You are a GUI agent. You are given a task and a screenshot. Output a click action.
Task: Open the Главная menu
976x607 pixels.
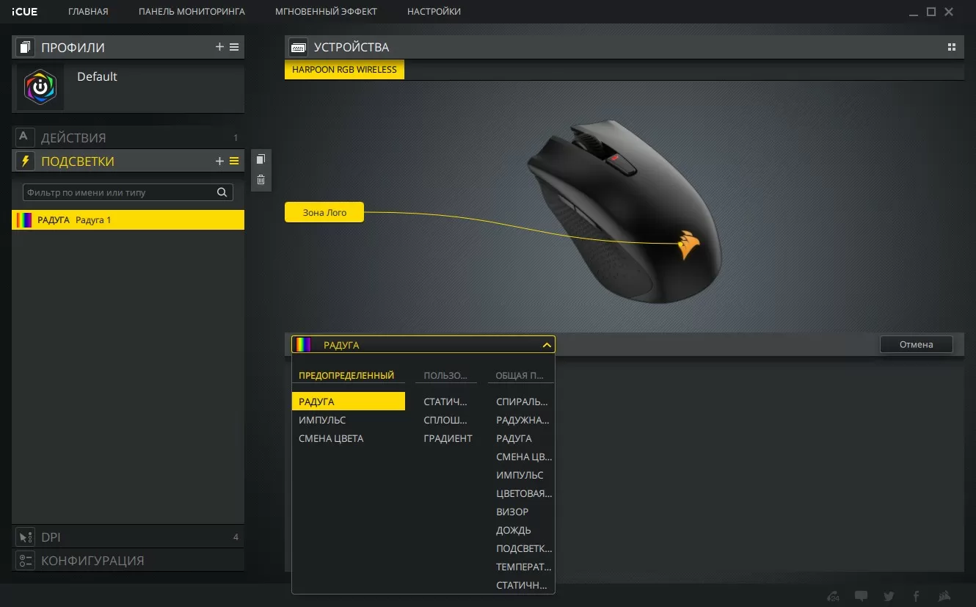(x=88, y=12)
